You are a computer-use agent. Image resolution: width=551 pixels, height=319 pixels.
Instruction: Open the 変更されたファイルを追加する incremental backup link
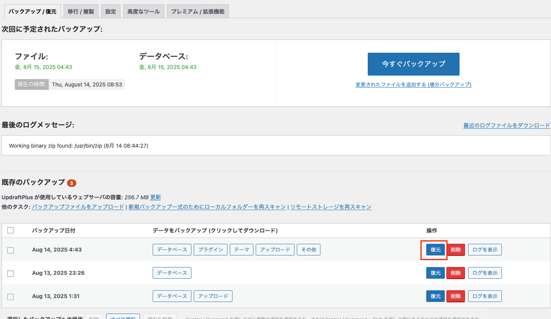click(x=413, y=84)
